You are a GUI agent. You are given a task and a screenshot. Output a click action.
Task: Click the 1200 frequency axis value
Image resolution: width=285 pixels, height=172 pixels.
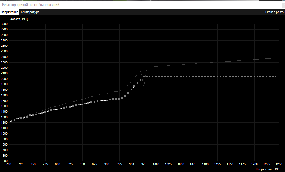[x=4, y=123]
